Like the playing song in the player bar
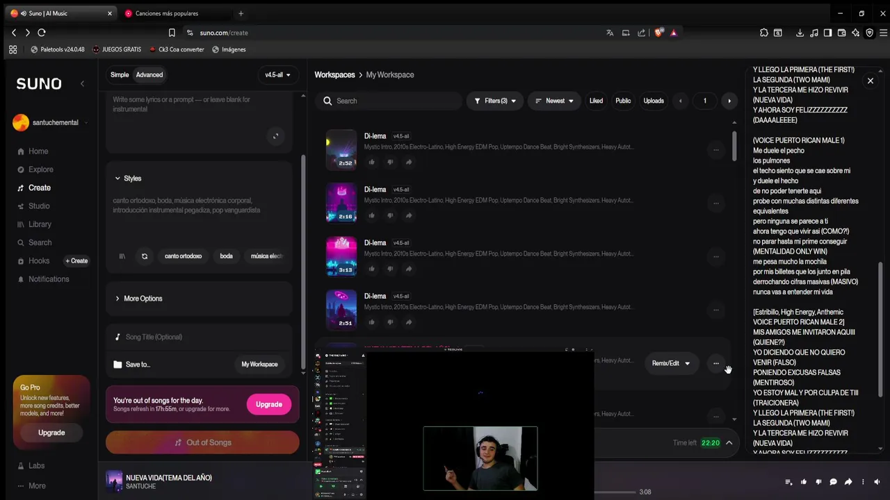The height and width of the screenshot is (500, 890). pos(804,482)
